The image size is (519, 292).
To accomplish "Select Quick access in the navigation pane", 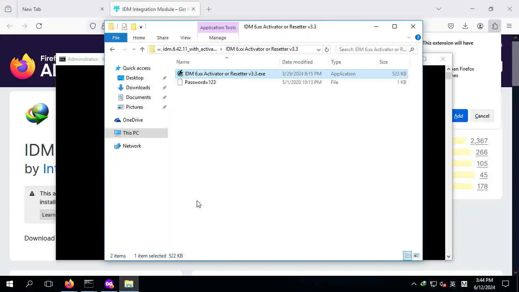I will (x=136, y=68).
